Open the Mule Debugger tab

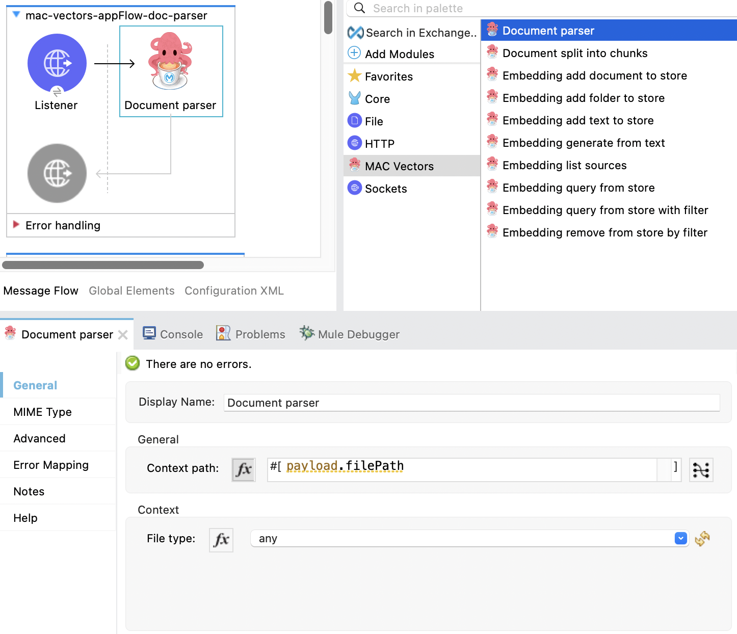(x=350, y=334)
